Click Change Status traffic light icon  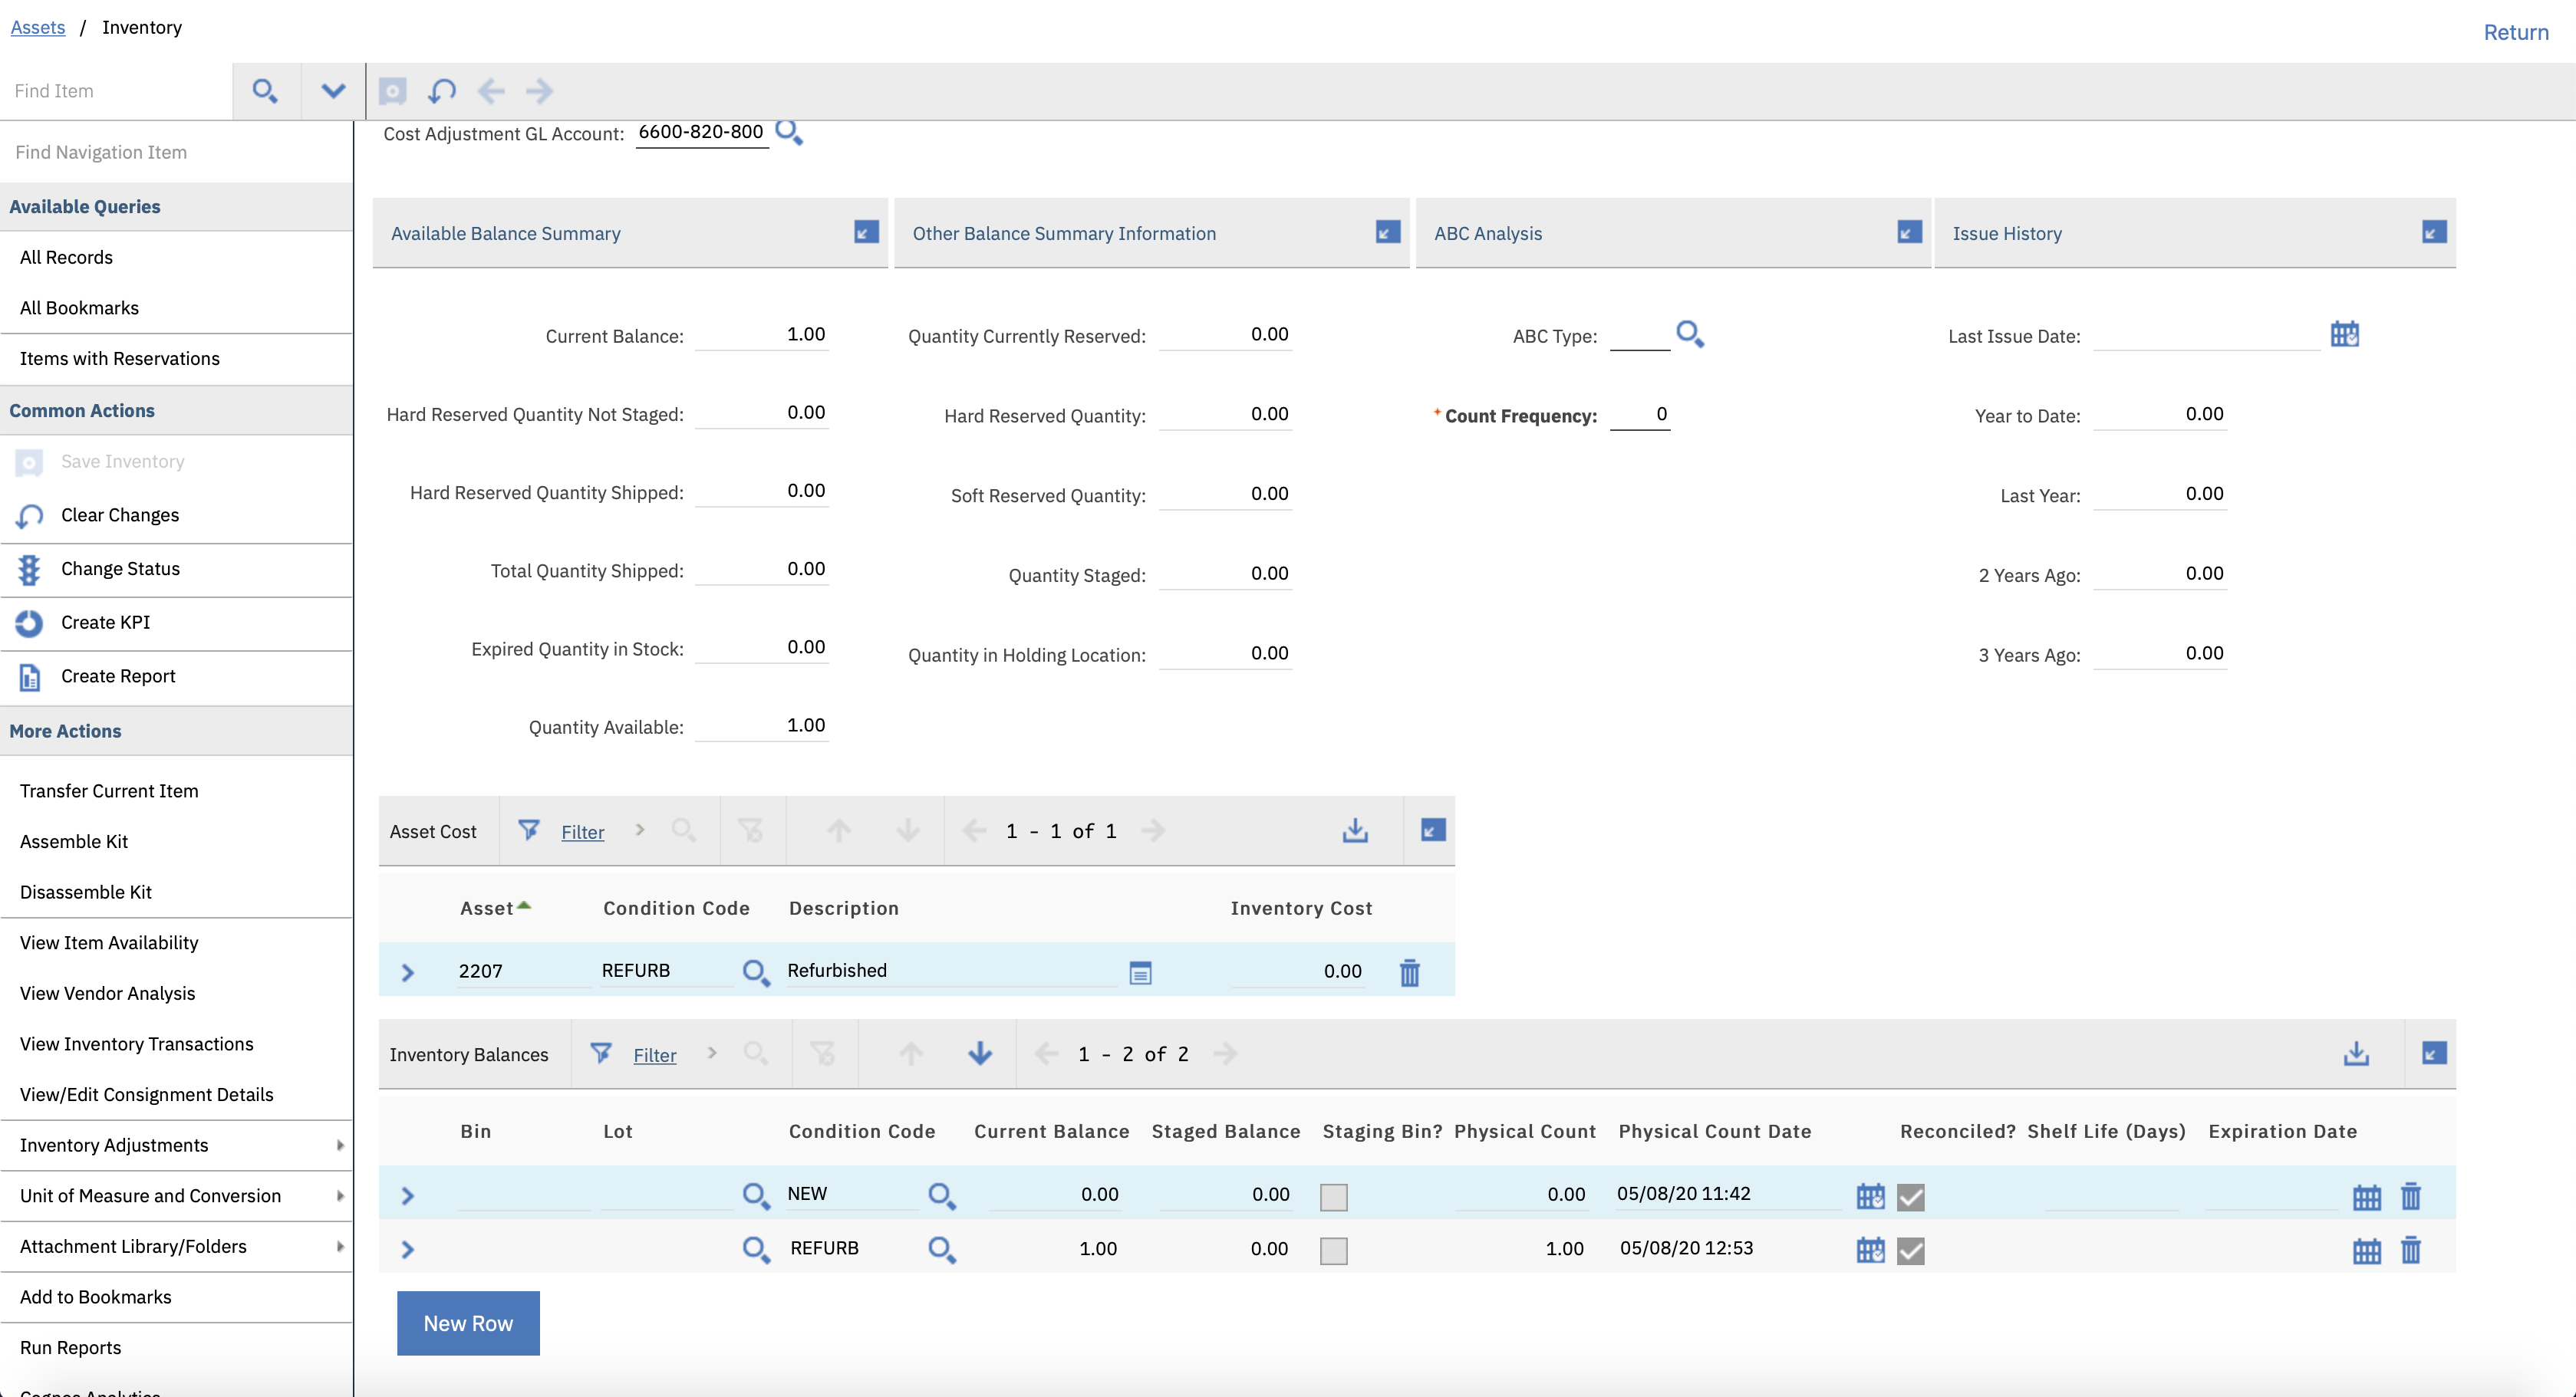coord(29,570)
